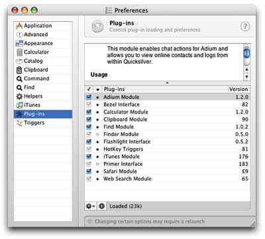Click the Clipboard icon in the sidebar
265x239 pixels.
(19, 70)
